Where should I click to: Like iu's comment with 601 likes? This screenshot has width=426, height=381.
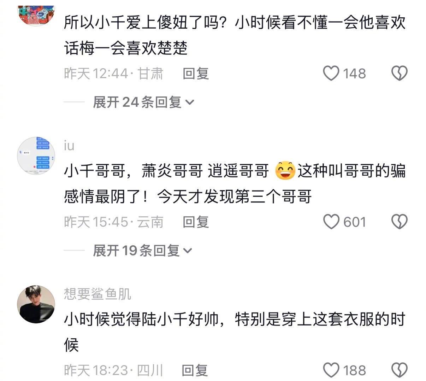[331, 222]
